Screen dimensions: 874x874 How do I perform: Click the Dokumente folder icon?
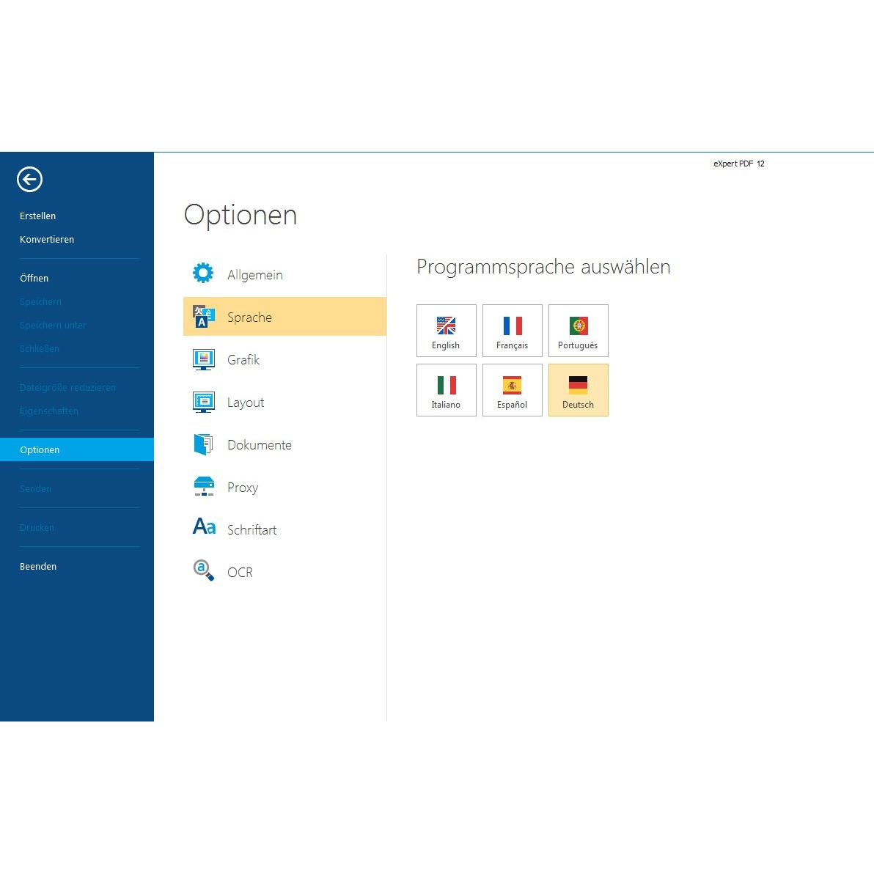tap(203, 444)
